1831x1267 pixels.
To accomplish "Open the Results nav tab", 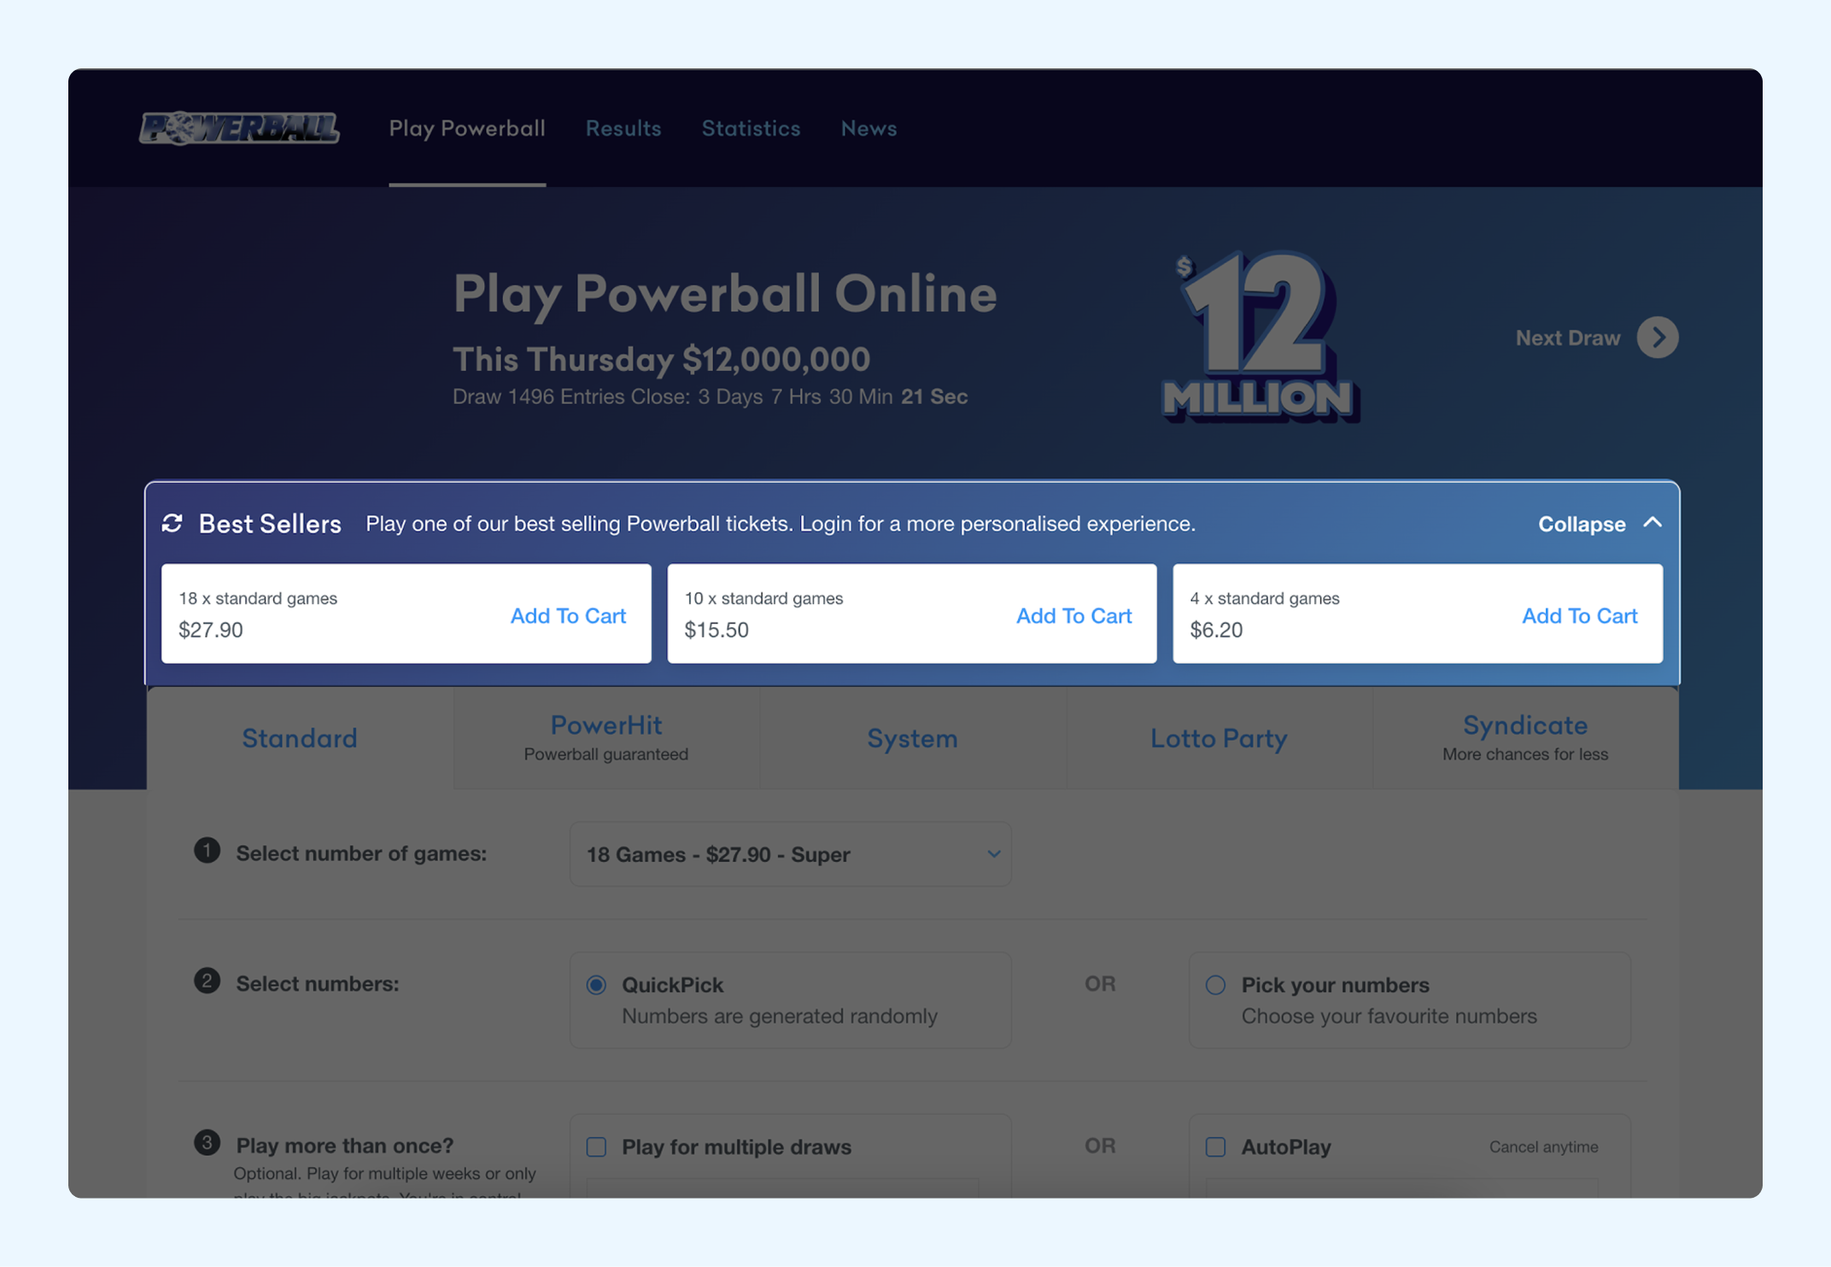I will coord(623,128).
